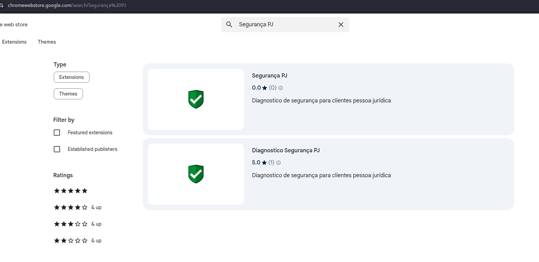Screen dimensions: 539x262
Task: Select the Themes type filter chip
Action: click(68, 94)
